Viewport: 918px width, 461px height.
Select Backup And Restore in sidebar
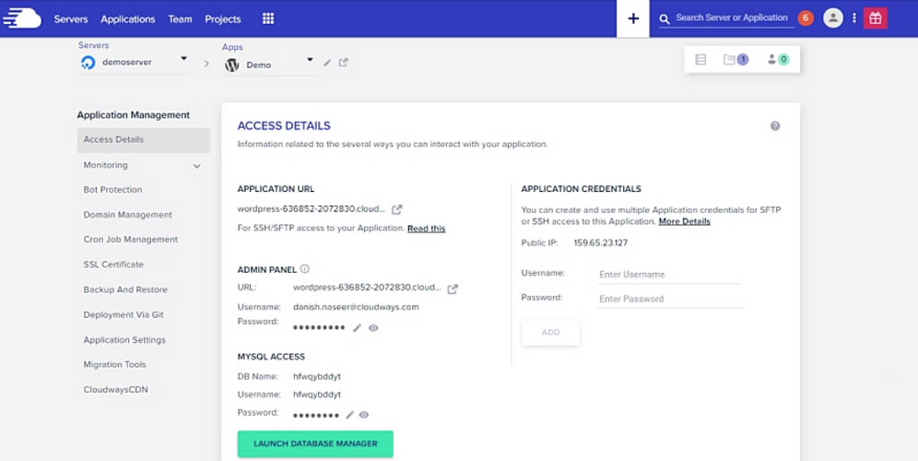coord(125,290)
